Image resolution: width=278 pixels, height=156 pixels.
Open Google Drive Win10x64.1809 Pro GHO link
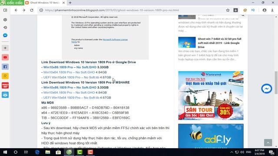pyautogui.click(x=69, y=72)
